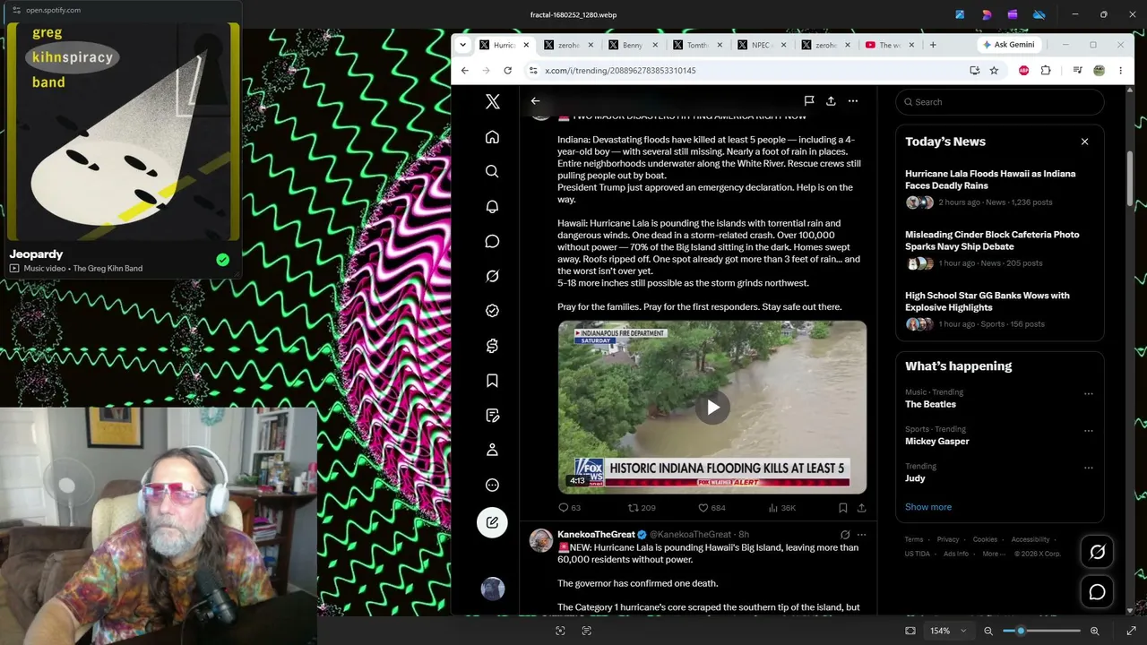1147x645 pixels.
Task: Open floating Grok button at right
Action: tap(1097, 553)
